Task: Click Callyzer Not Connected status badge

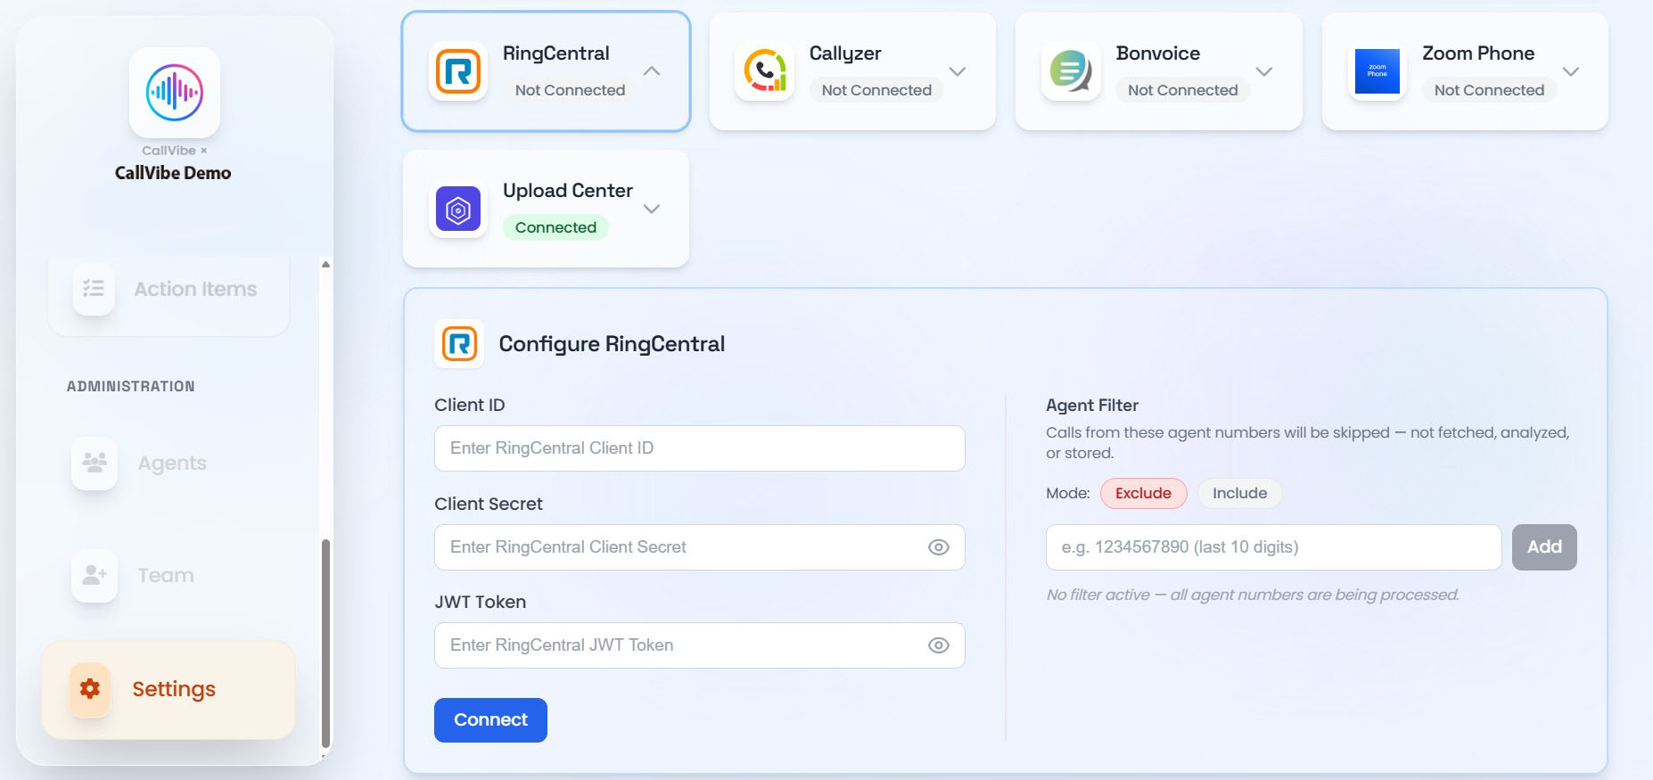Action: (876, 90)
